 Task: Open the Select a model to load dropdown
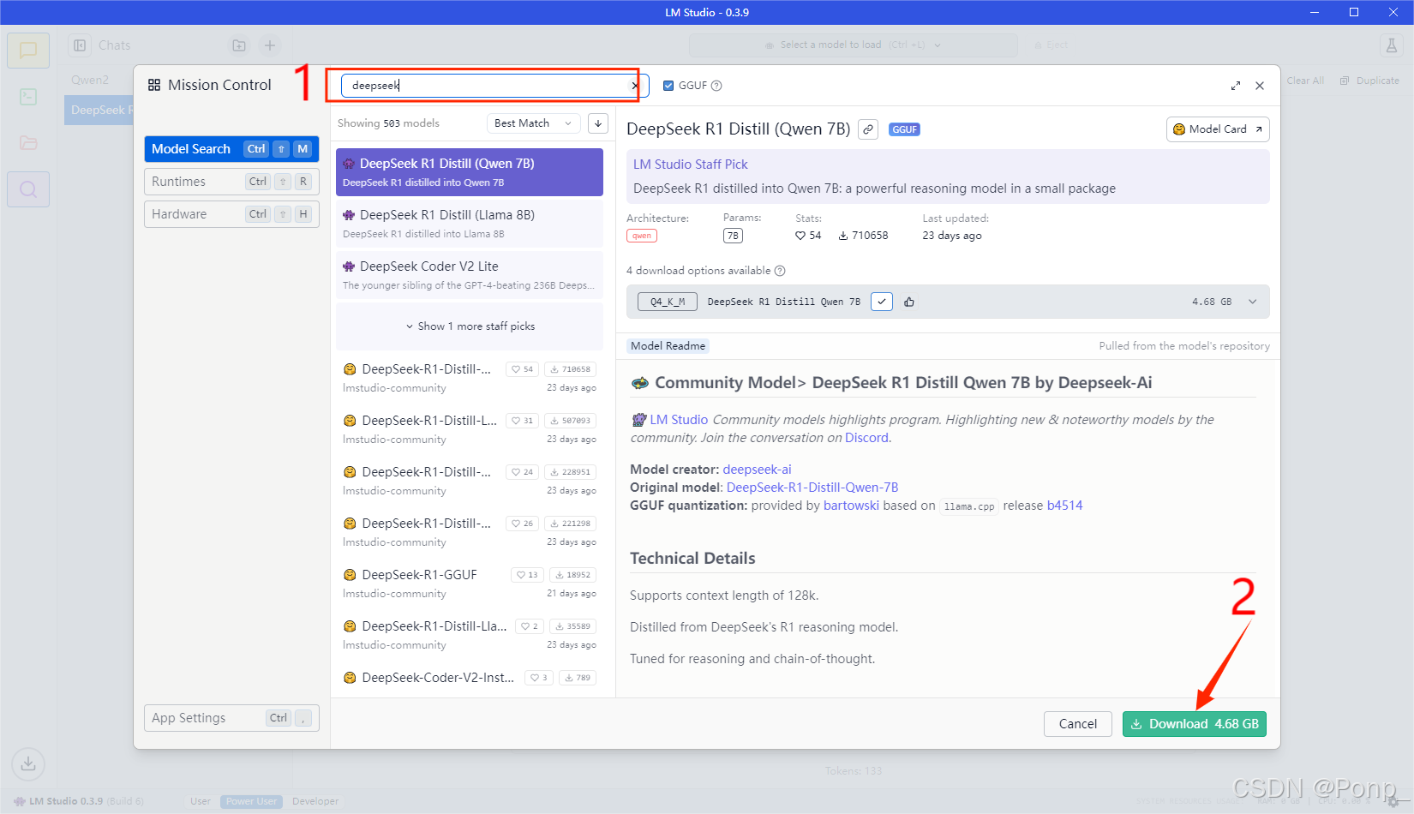click(x=853, y=45)
